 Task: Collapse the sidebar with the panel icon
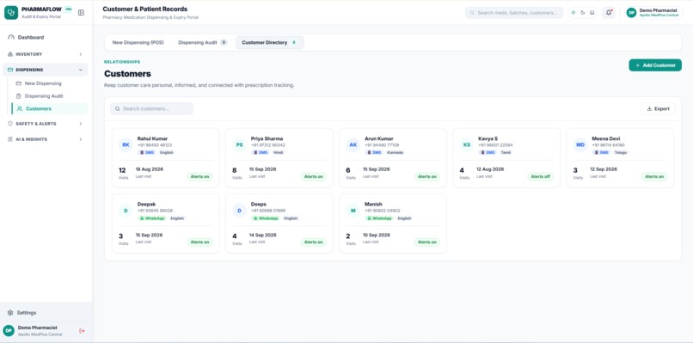tap(81, 13)
